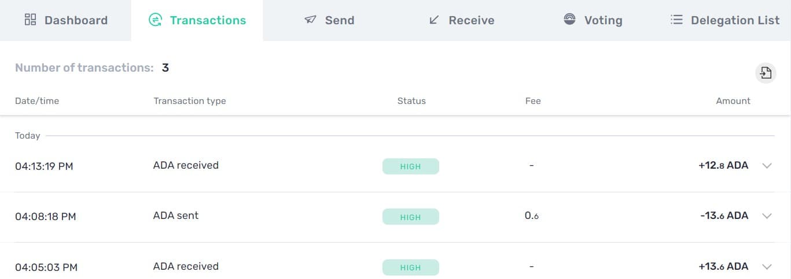Export transactions with the file icon

pos(766,73)
